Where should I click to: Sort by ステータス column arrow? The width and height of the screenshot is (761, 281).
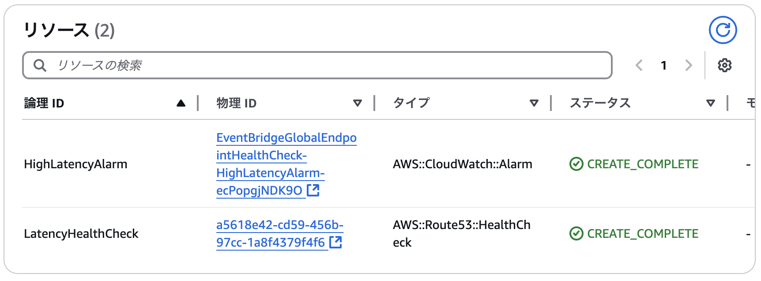click(x=711, y=104)
